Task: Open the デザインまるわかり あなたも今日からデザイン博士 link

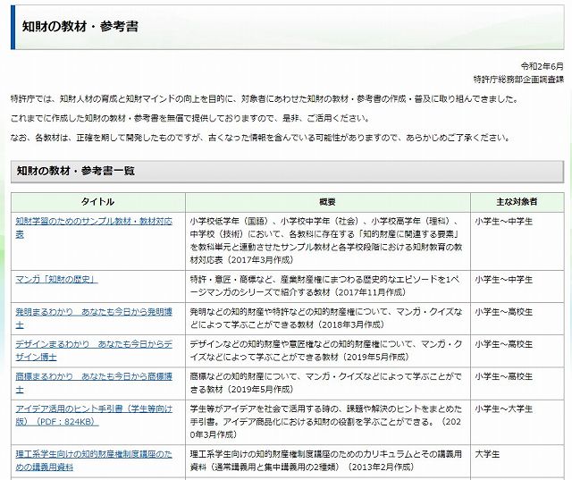Action: pos(94,350)
